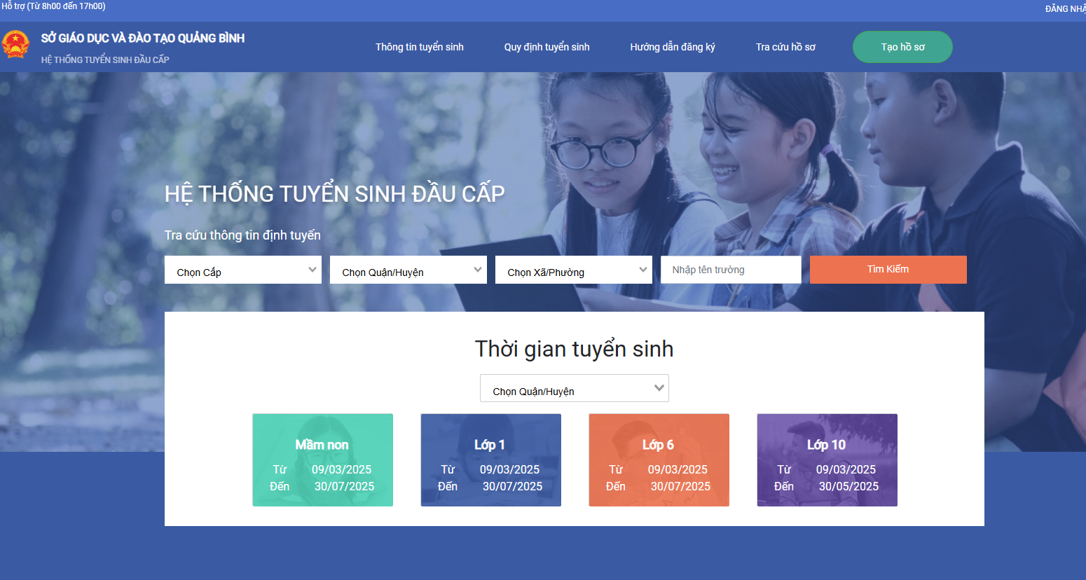
Task: Select the Lớp 6 admission card
Action: pyautogui.click(x=659, y=460)
